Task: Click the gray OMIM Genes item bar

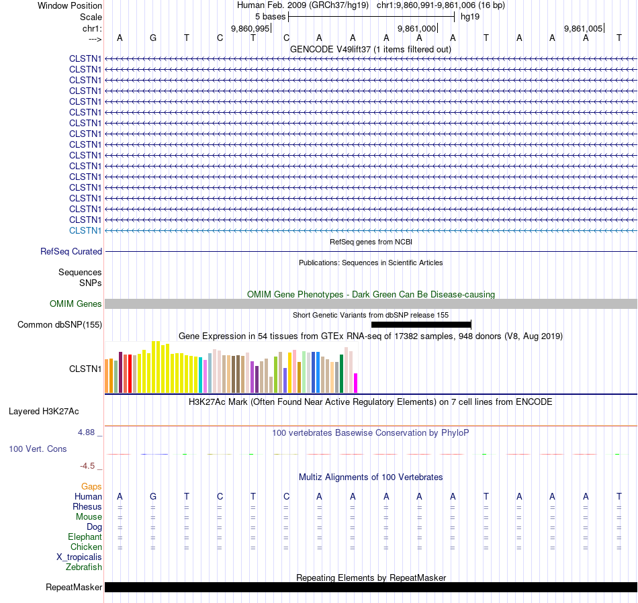Action: click(x=371, y=304)
